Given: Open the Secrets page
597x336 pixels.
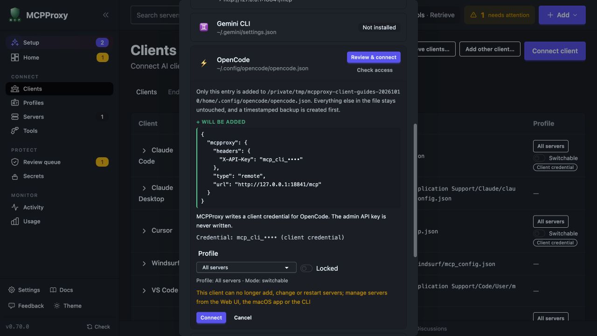Looking at the screenshot, I should [59, 176].
